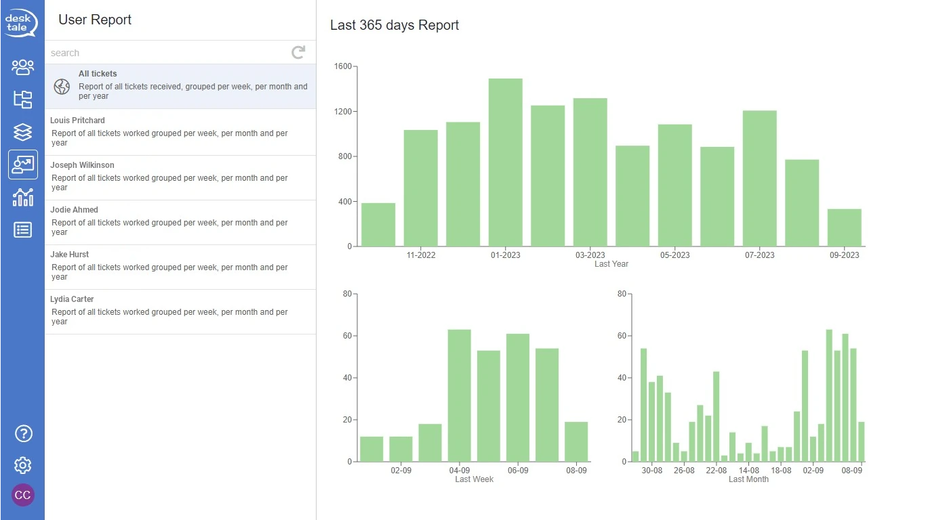Select the user report chart icon
This screenshot has height=520, width=926.
(22, 165)
